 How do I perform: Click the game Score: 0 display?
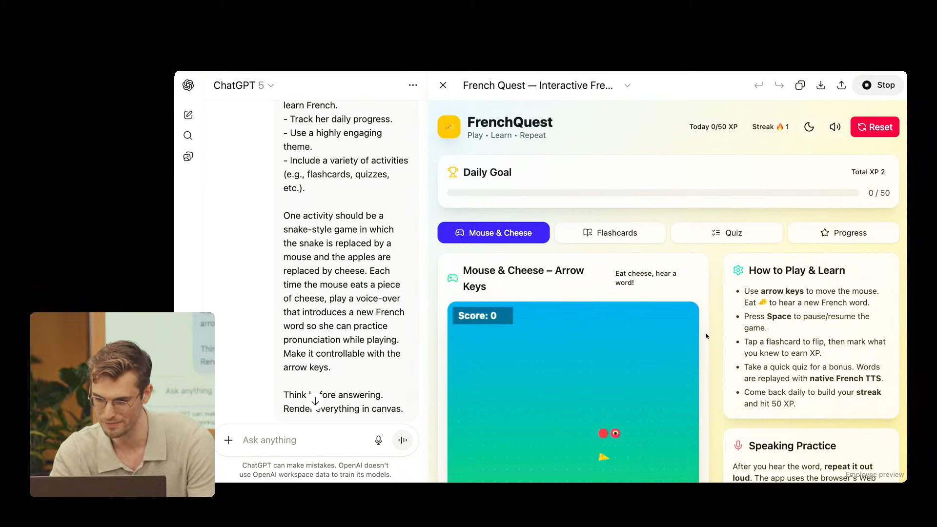[x=482, y=316]
